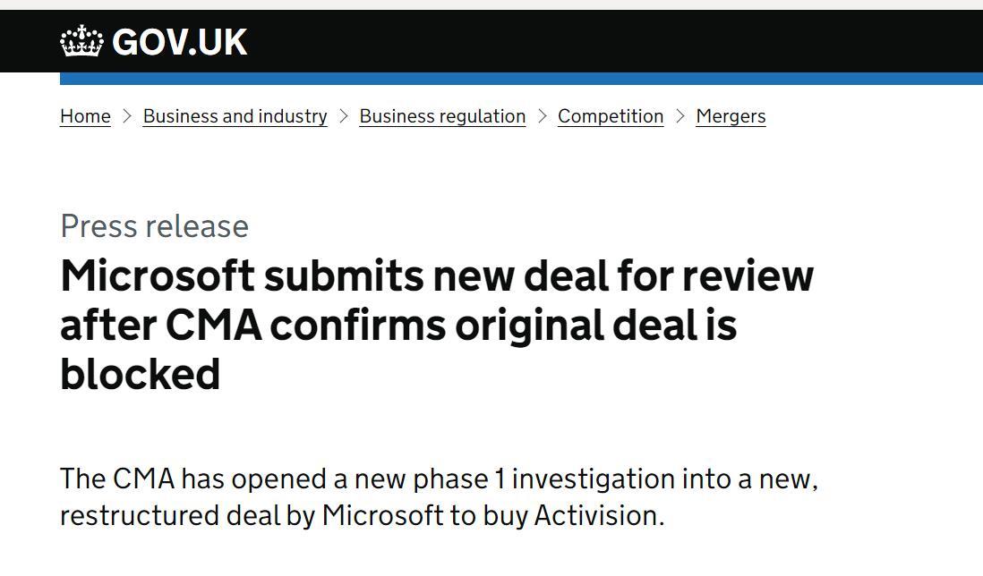The height and width of the screenshot is (576, 983).
Task: Click the chevron after the Home breadcrumb
Action: click(x=127, y=116)
